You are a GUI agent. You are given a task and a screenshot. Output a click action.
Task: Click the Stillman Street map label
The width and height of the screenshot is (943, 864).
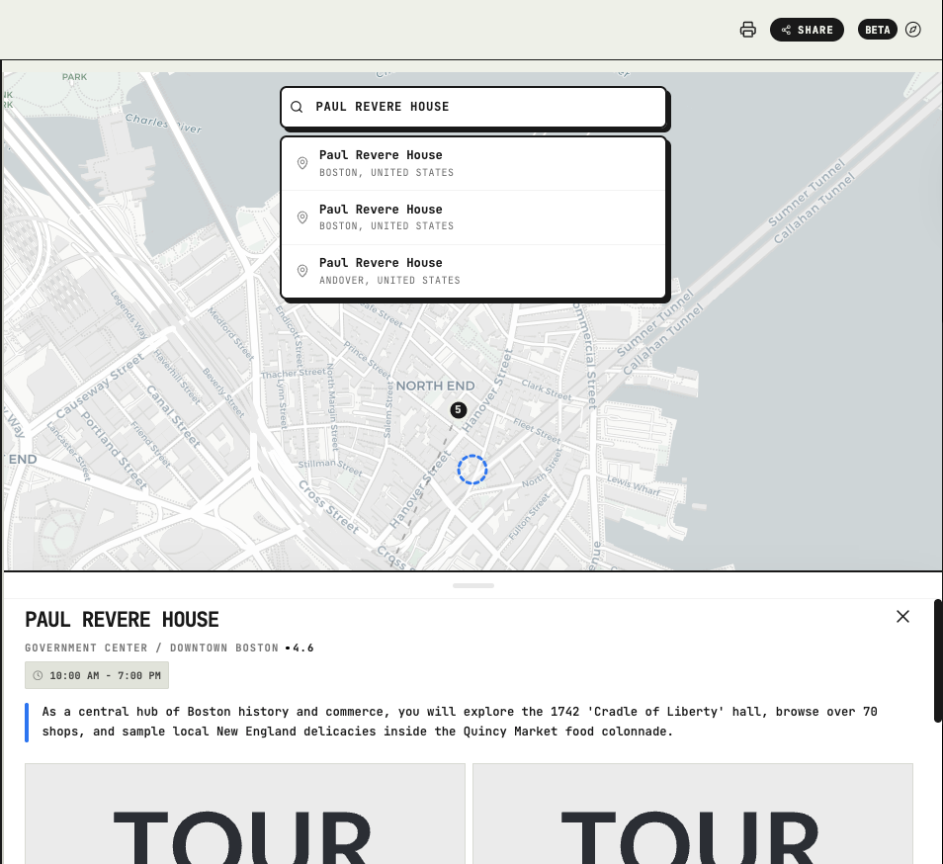tap(330, 468)
